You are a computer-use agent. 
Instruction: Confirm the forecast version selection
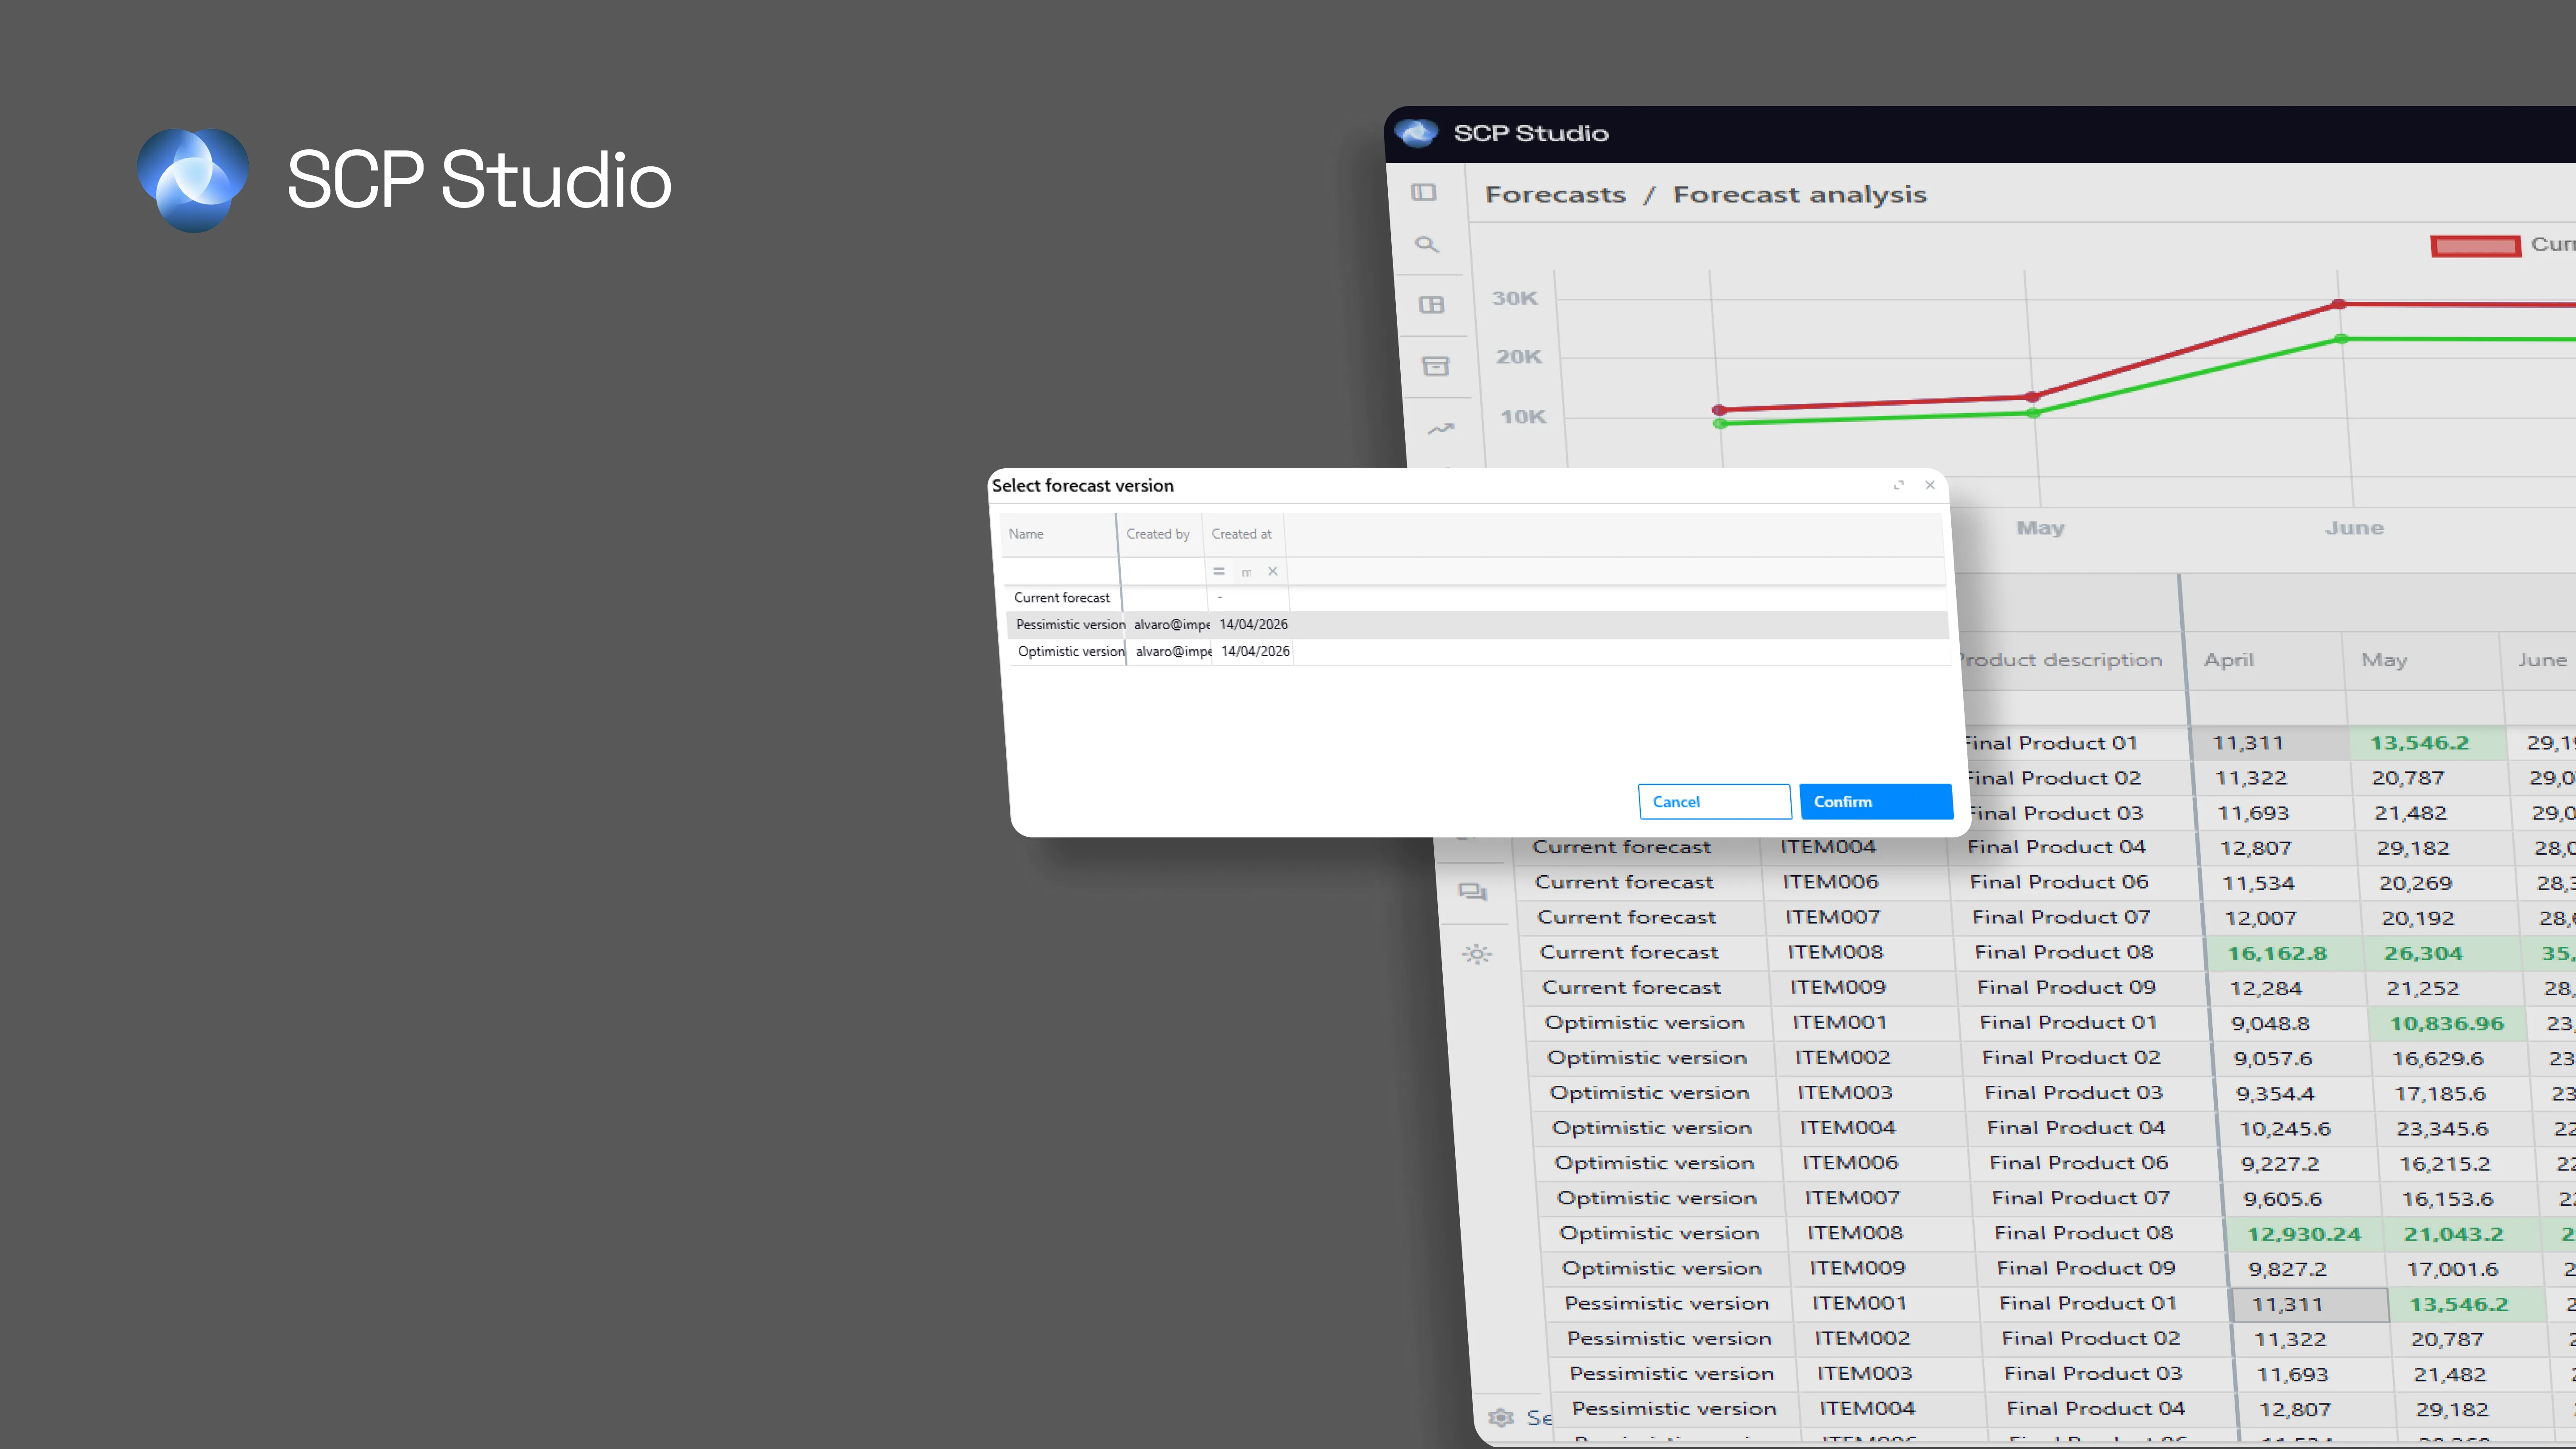coord(1876,802)
